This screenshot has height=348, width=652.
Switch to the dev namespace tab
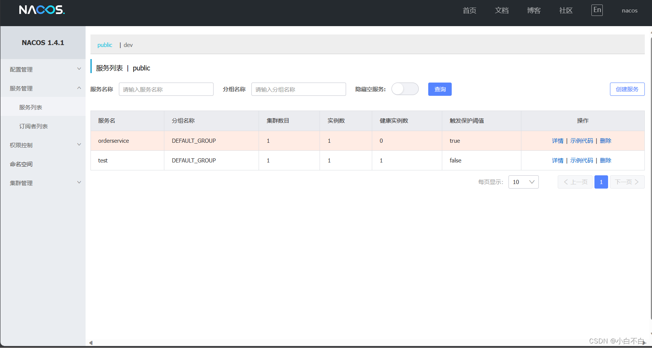[x=128, y=45]
